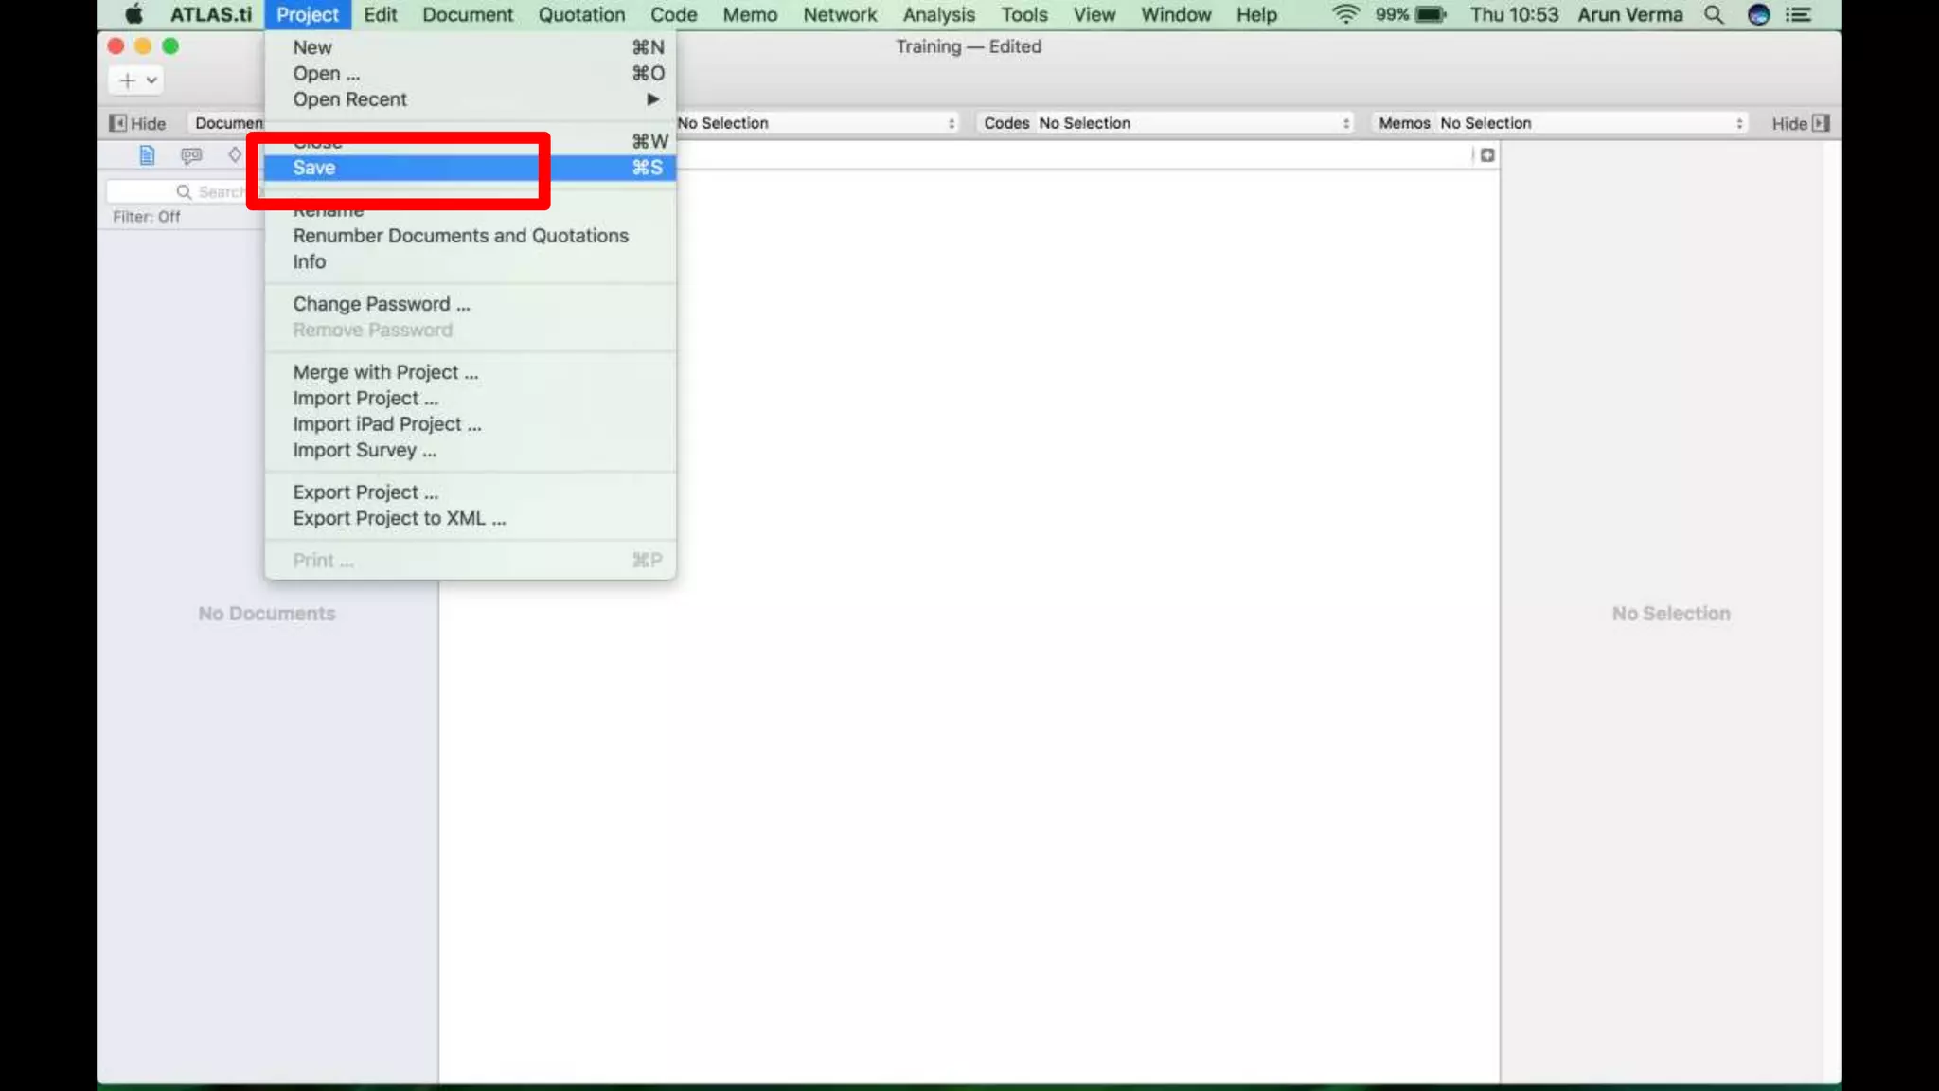Open the Notification Center list icon
The width and height of the screenshot is (1939, 1091).
pos(1798,15)
